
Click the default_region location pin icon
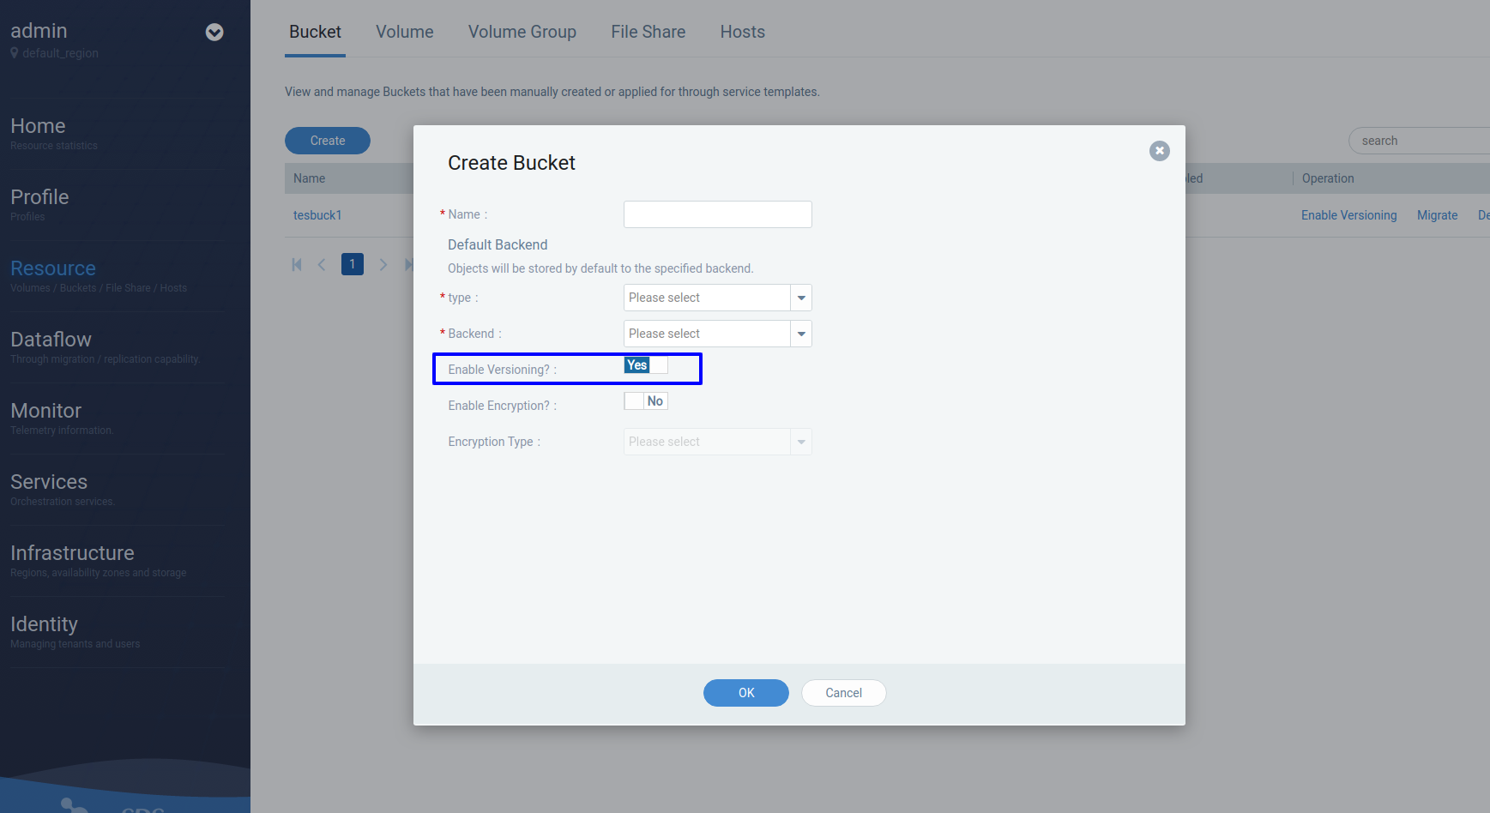pyautogui.click(x=14, y=52)
